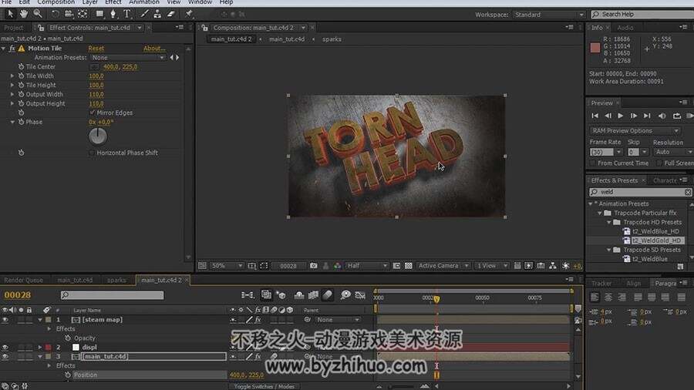This screenshot has height=390, width=694.
Task: Select the t2_WeldBlue_HD preset
Action: coord(655,231)
